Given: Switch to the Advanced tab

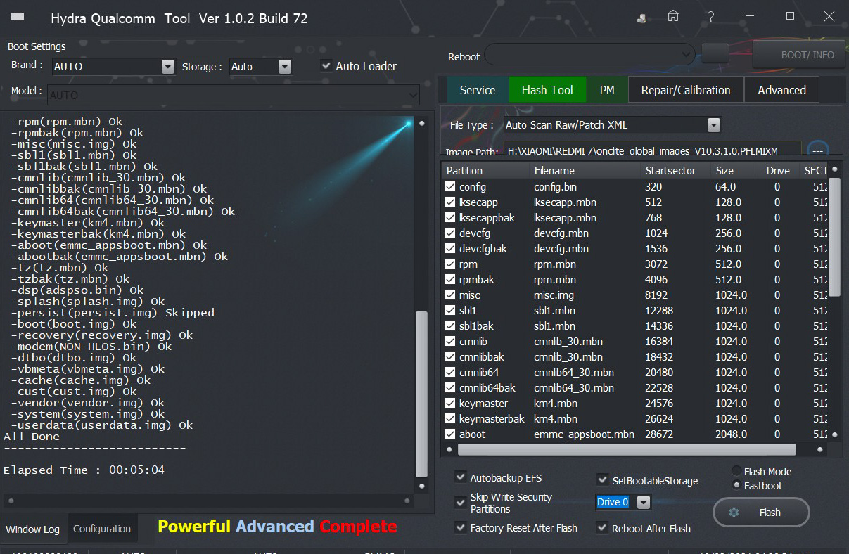Looking at the screenshot, I should point(782,90).
